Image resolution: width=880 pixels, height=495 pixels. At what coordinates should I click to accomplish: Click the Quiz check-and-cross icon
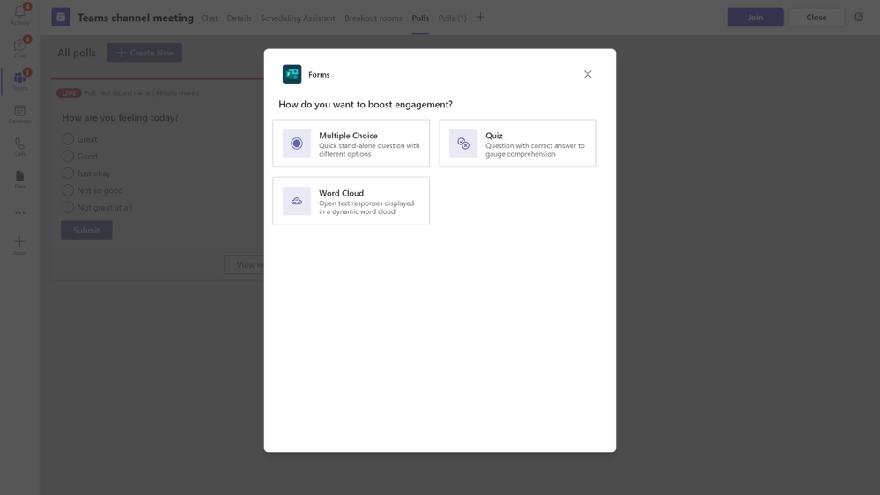463,143
